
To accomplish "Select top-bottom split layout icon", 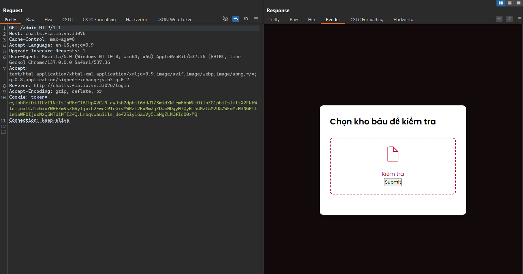I will pos(509,3).
